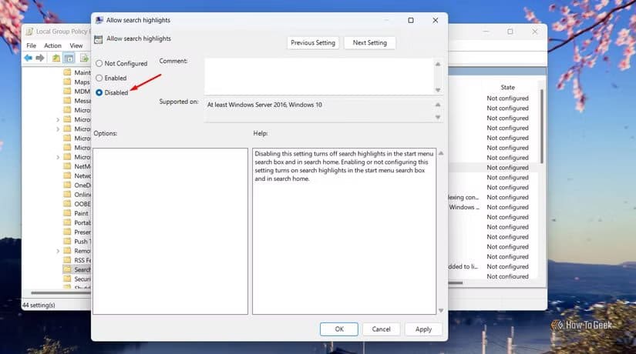Open the Action menu
This screenshot has width=636, height=354.
[52, 45]
